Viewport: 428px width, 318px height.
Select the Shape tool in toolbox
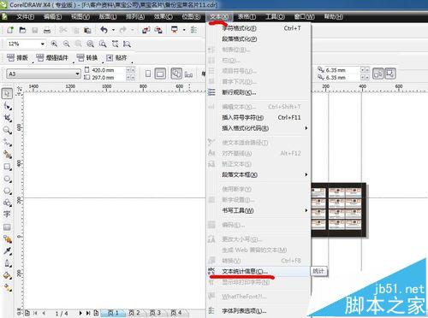coord(7,106)
